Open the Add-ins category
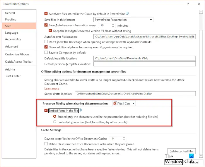The height and width of the screenshot is (167, 205). coord(19,70)
